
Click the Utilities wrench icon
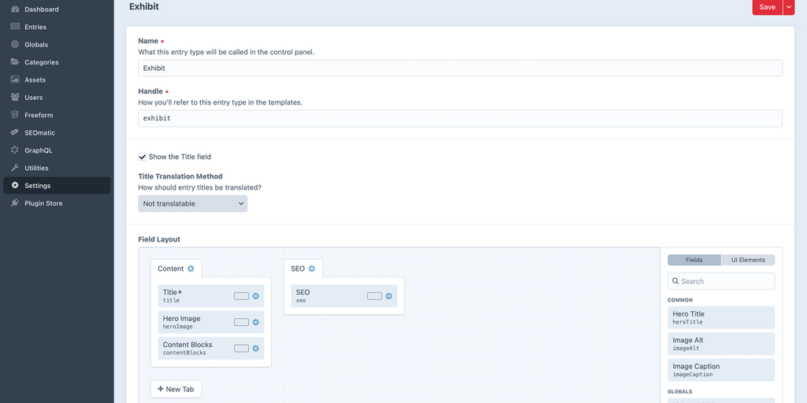[x=15, y=168]
